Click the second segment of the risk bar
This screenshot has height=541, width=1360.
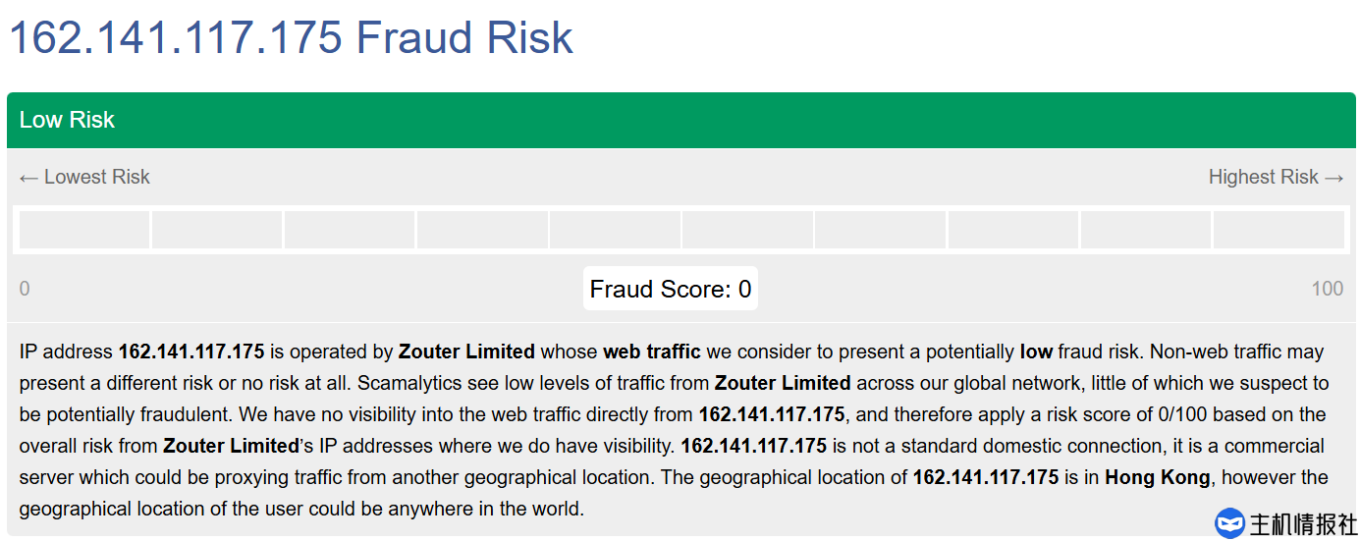(x=217, y=230)
